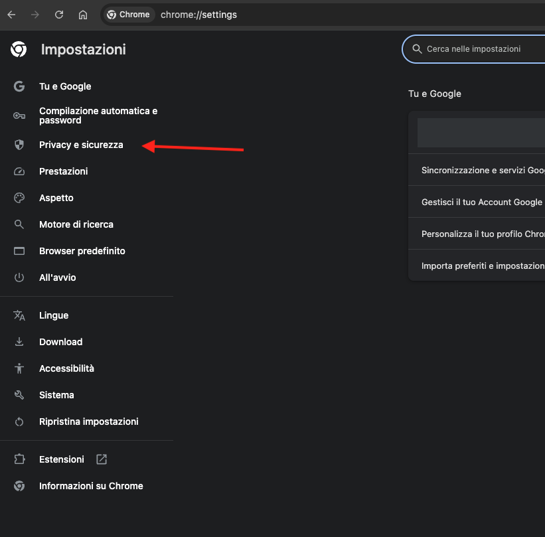Click the external link icon beside Estensioni
545x537 pixels.
102,459
